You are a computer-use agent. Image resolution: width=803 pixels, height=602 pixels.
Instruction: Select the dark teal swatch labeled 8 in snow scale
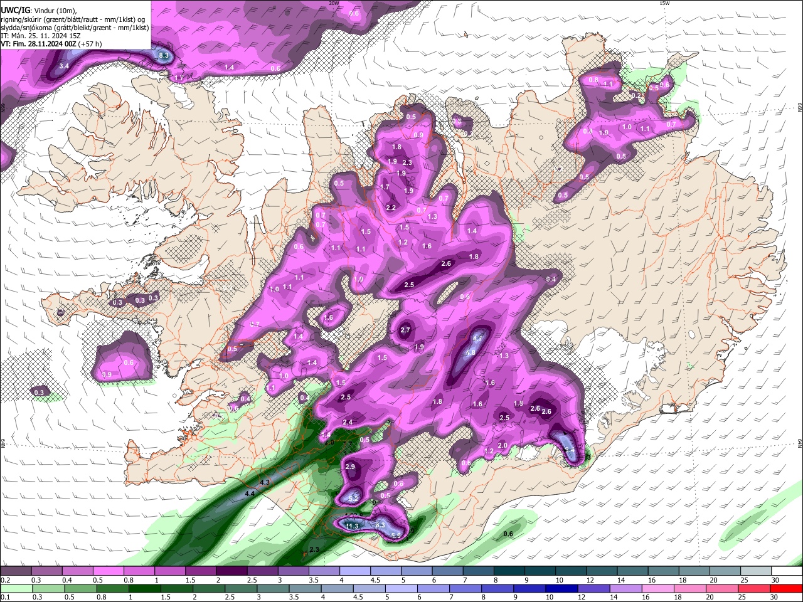point(509,571)
